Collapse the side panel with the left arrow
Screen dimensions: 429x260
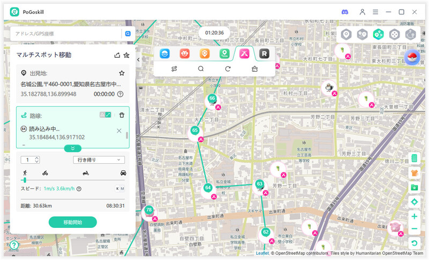(x=138, y=60)
